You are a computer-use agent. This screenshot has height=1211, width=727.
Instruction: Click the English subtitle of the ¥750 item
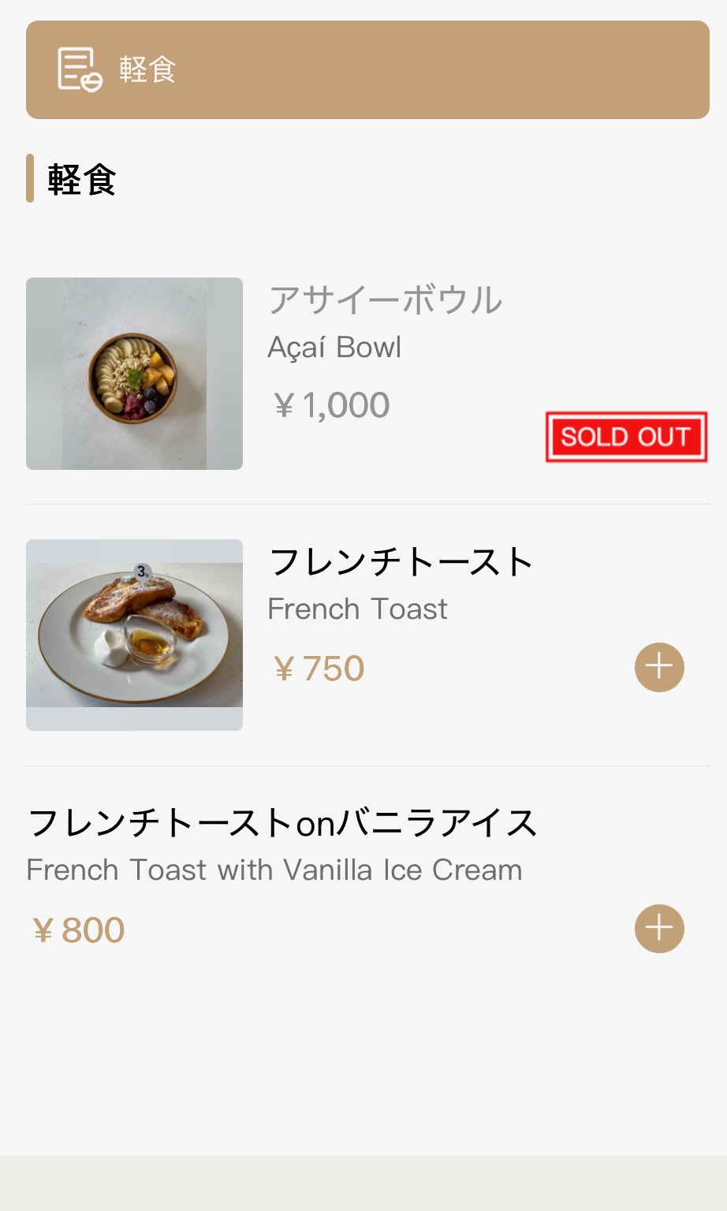tap(357, 609)
